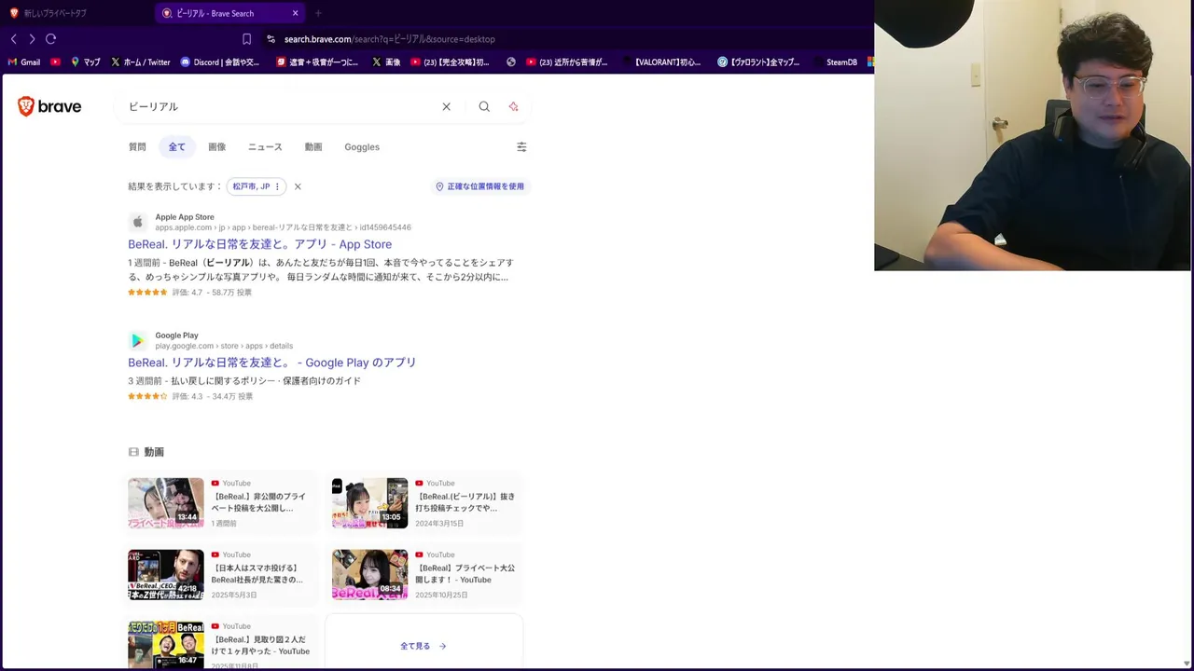The width and height of the screenshot is (1194, 671).
Task: Switch to the 画像 results tab
Action: [216, 147]
